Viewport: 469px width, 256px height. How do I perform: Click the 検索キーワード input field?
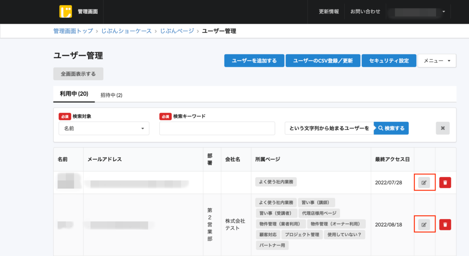point(217,128)
